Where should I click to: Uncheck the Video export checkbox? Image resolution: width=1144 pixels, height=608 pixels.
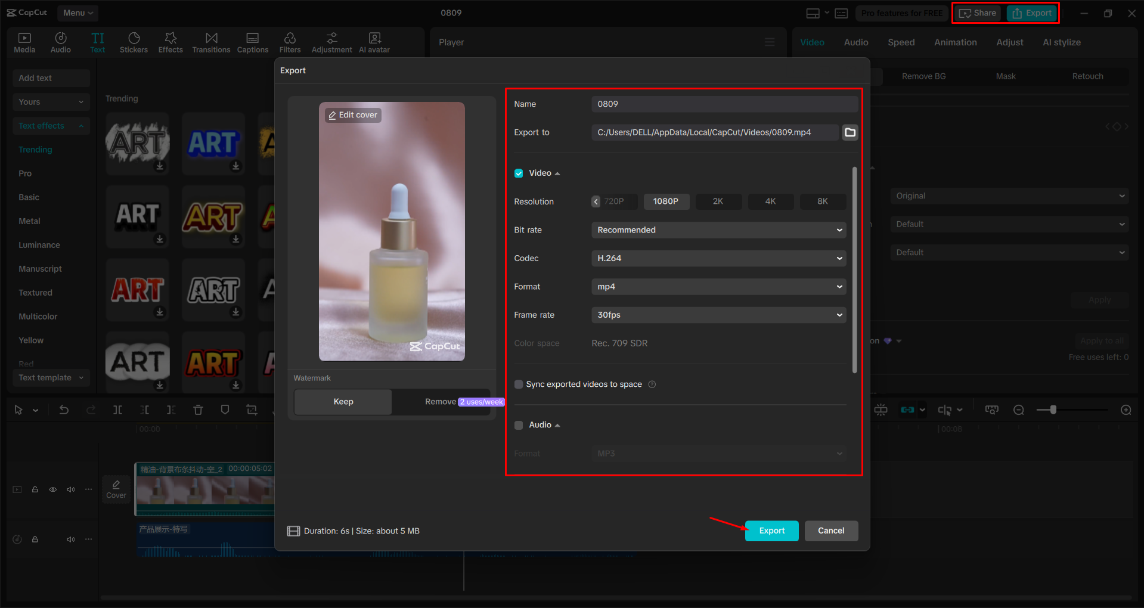click(x=519, y=173)
